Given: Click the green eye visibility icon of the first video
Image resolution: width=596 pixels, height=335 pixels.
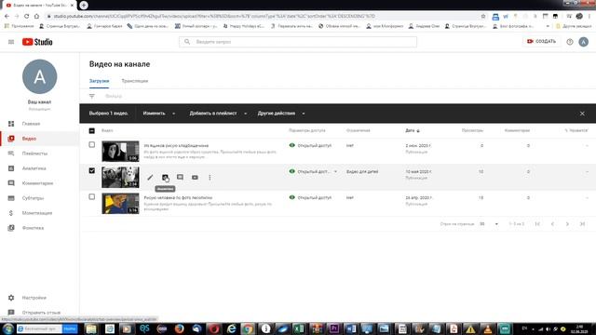Looking at the screenshot, I should tap(291, 145).
